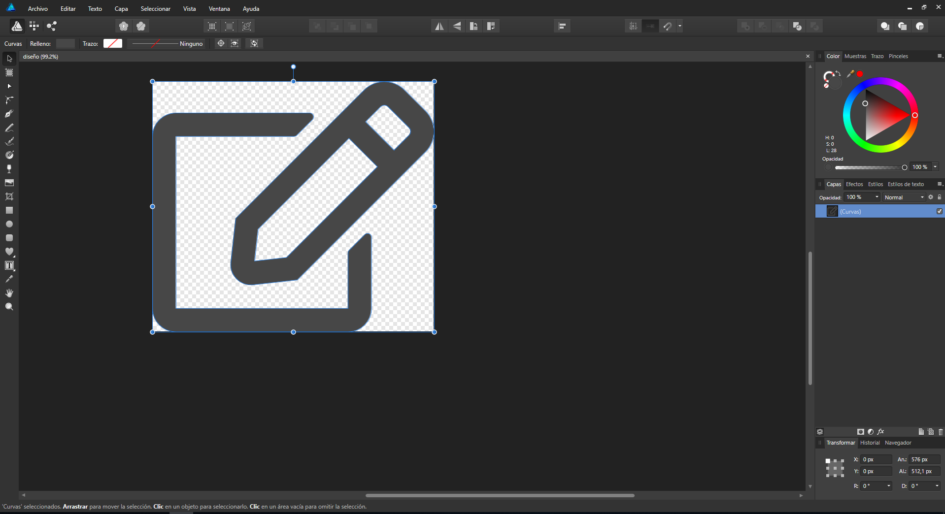Switch to the Historial tab
The image size is (945, 514).
[870, 443]
